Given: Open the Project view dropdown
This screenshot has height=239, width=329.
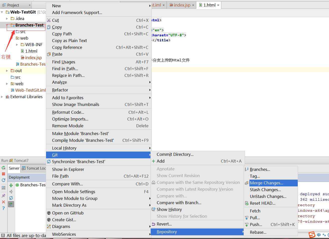Looking at the screenshot, I should pos(30,5).
